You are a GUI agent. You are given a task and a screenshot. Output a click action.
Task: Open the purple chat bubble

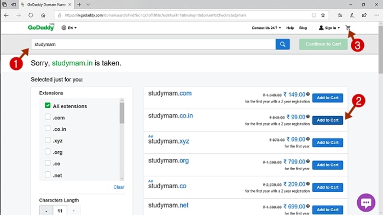pos(366,202)
